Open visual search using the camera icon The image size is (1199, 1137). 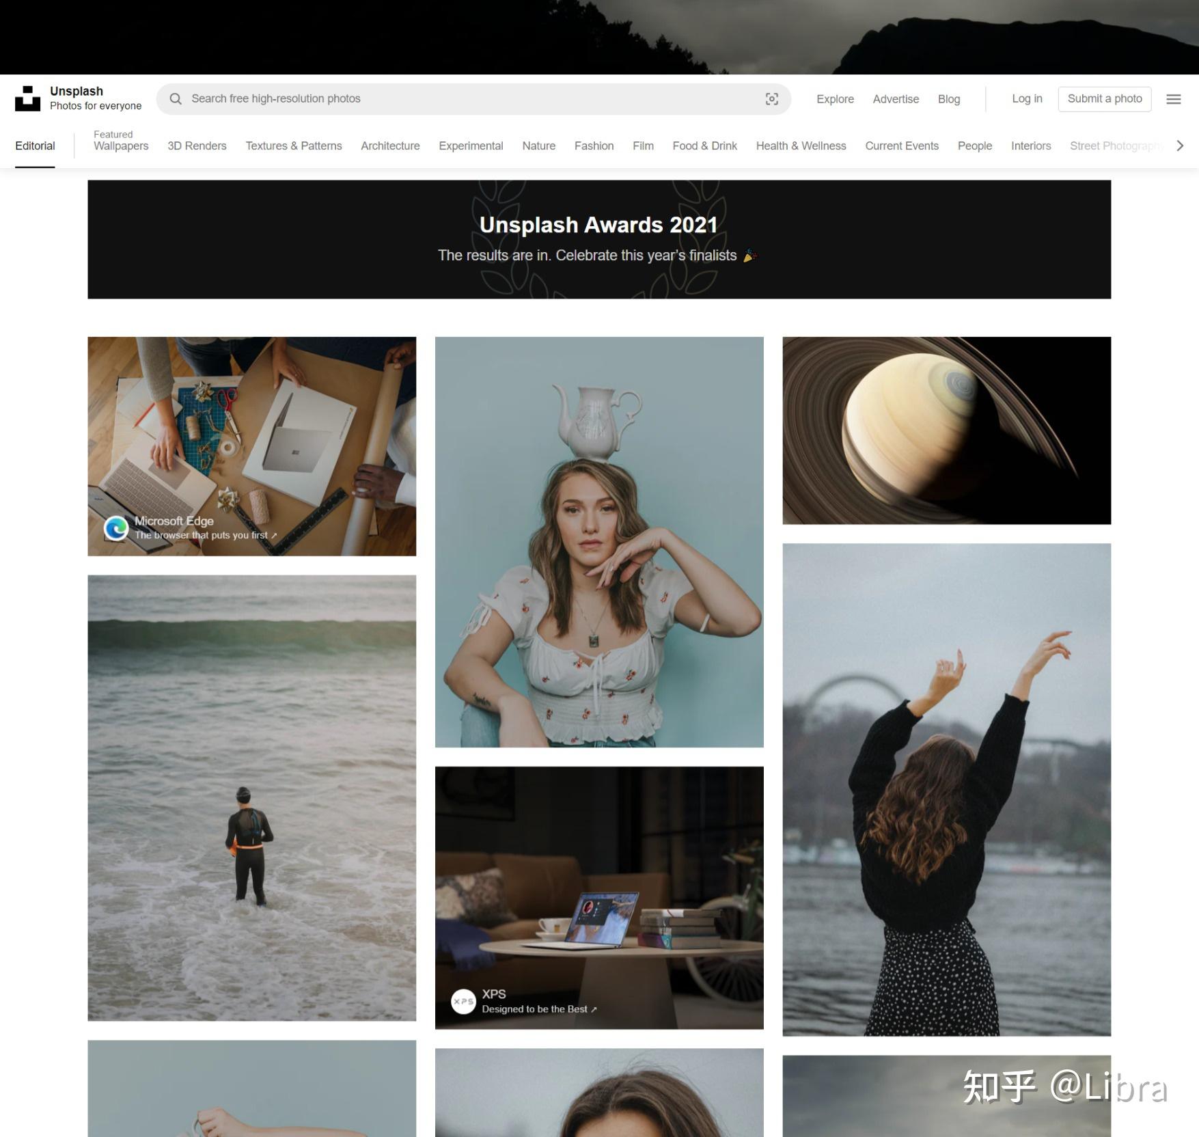pos(772,98)
